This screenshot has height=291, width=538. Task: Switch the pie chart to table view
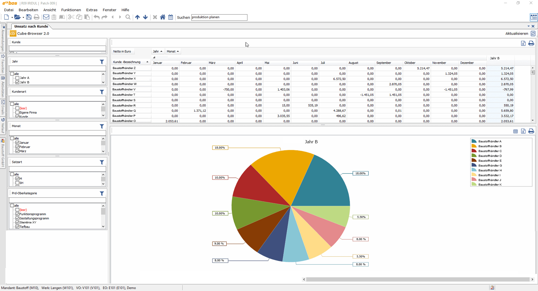[516, 132]
